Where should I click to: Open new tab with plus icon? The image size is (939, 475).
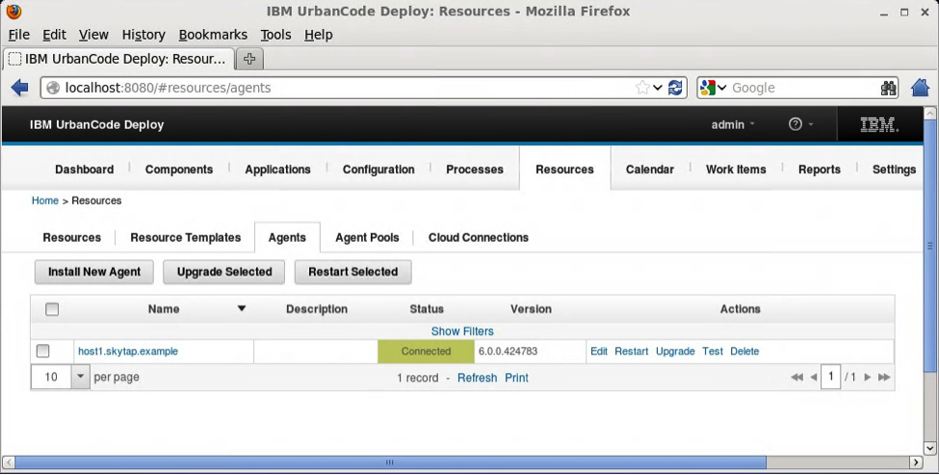point(249,59)
